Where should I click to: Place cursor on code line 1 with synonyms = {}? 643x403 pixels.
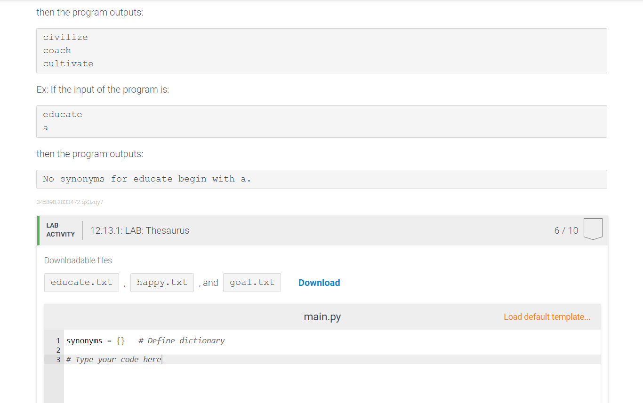point(332,340)
